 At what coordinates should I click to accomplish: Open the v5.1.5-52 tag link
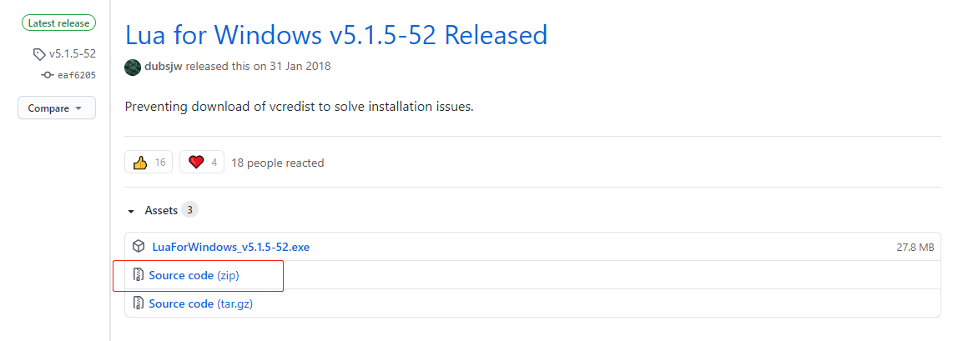[x=72, y=54]
